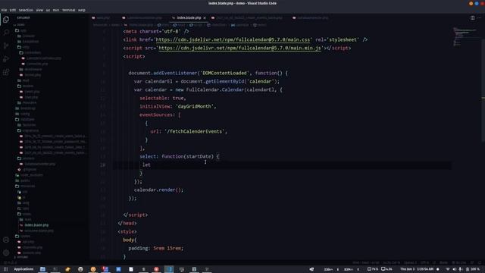The width and height of the screenshot is (485, 273).
Task: Open channels.php in the routes folder
Action: click(30, 247)
